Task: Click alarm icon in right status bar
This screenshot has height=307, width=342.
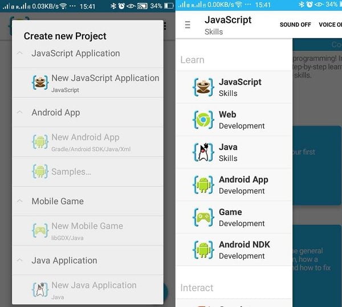Action: 310,5
